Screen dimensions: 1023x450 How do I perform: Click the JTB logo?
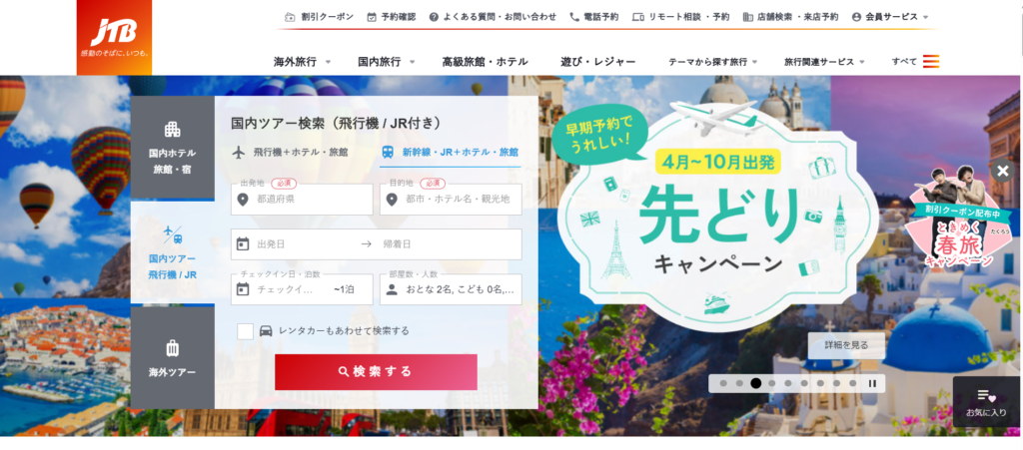coord(114,37)
